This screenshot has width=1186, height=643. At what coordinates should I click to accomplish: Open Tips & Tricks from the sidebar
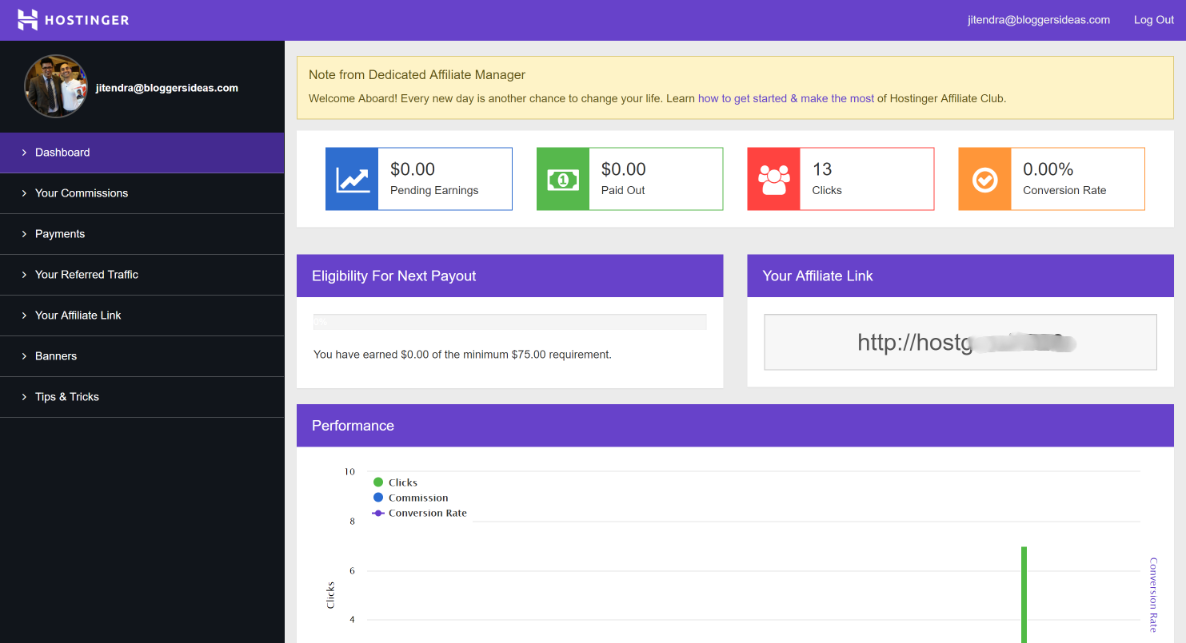67,396
